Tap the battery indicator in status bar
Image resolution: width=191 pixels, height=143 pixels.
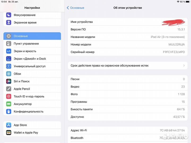coord(188,2)
